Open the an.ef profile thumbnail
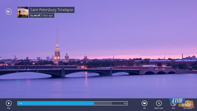This screenshot has width=197, height=111. click(23, 12)
